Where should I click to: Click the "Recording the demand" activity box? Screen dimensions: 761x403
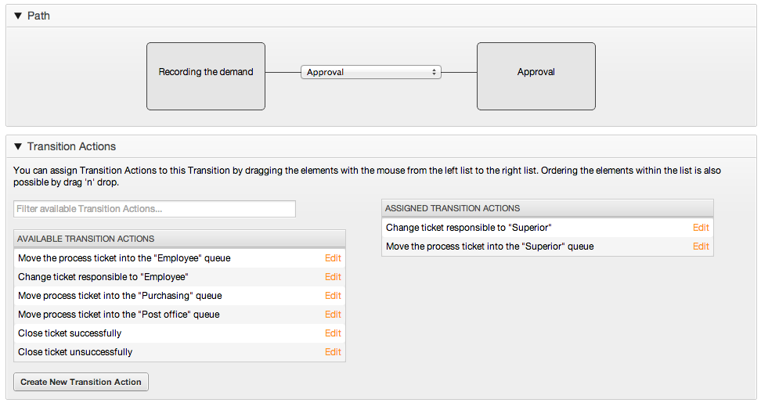(206, 76)
